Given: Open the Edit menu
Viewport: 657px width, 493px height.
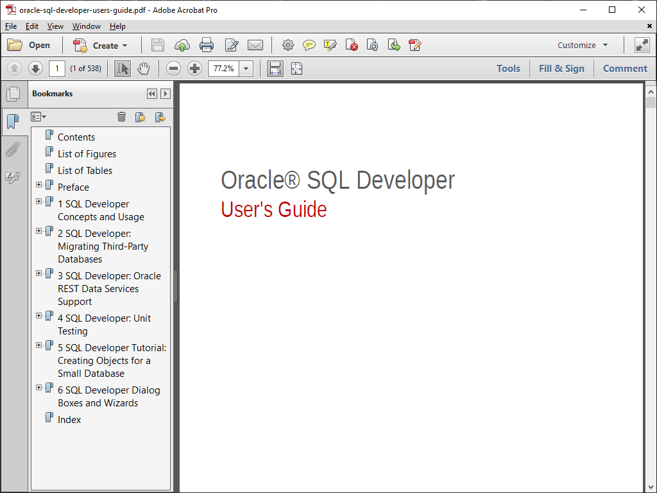Looking at the screenshot, I should coord(32,26).
